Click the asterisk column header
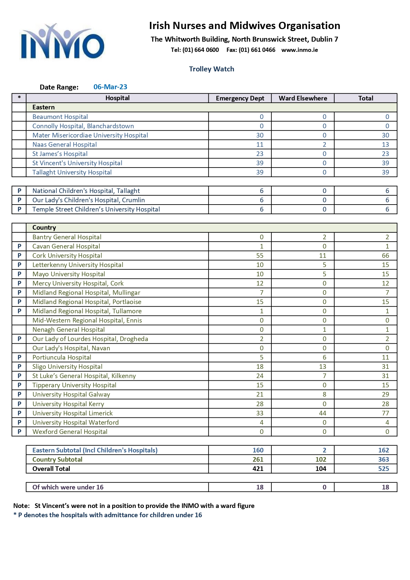The height and width of the screenshot is (580, 410). click(x=19, y=98)
